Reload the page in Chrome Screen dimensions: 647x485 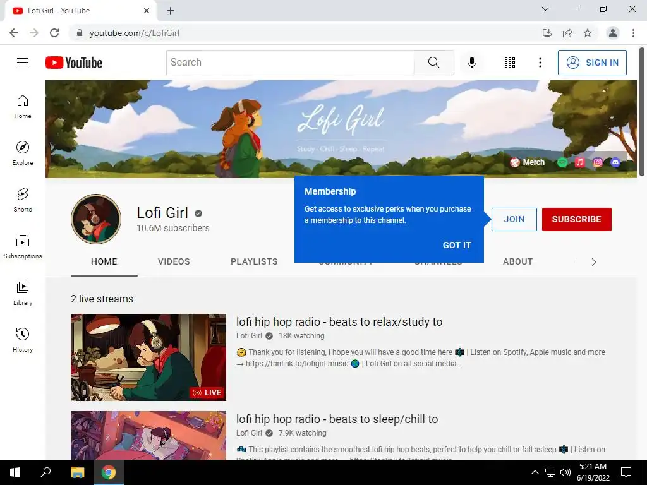pyautogui.click(x=54, y=33)
